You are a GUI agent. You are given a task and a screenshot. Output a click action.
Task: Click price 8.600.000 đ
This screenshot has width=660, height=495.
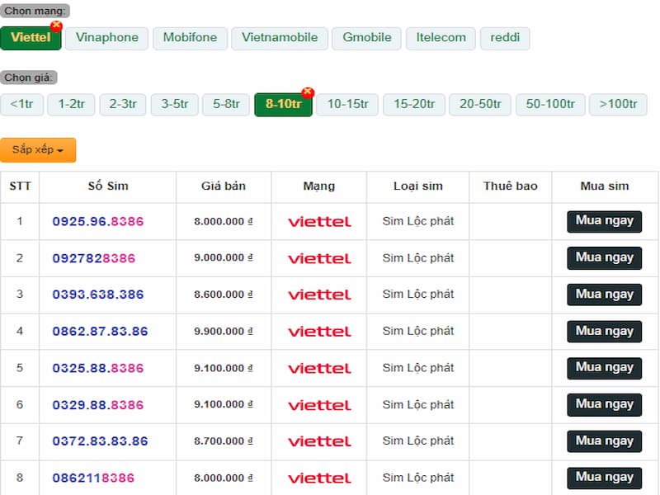point(224,295)
